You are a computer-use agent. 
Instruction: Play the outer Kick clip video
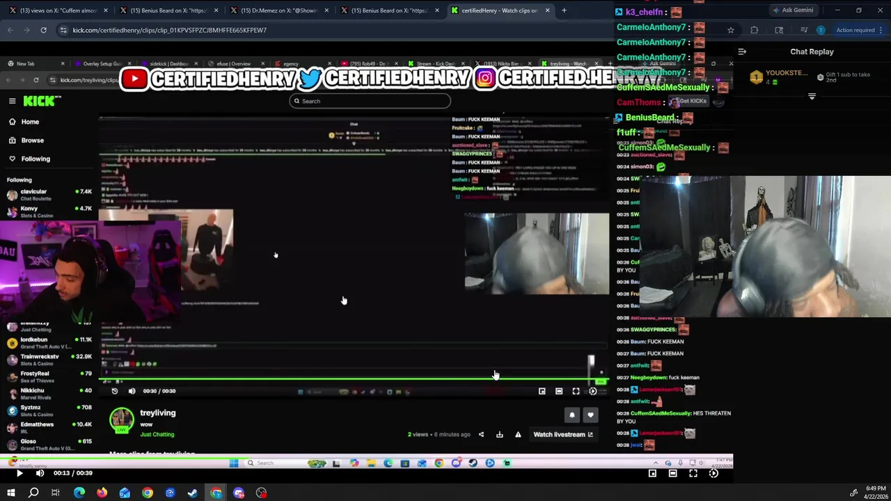coord(19,473)
